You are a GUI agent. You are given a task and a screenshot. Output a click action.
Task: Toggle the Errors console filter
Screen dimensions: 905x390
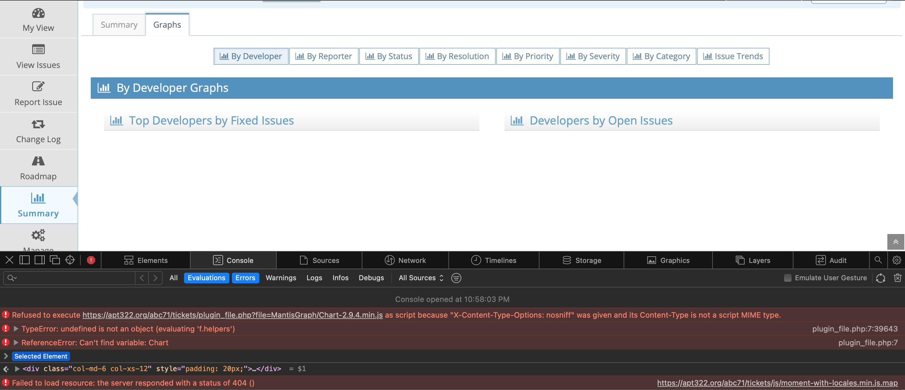(x=245, y=278)
